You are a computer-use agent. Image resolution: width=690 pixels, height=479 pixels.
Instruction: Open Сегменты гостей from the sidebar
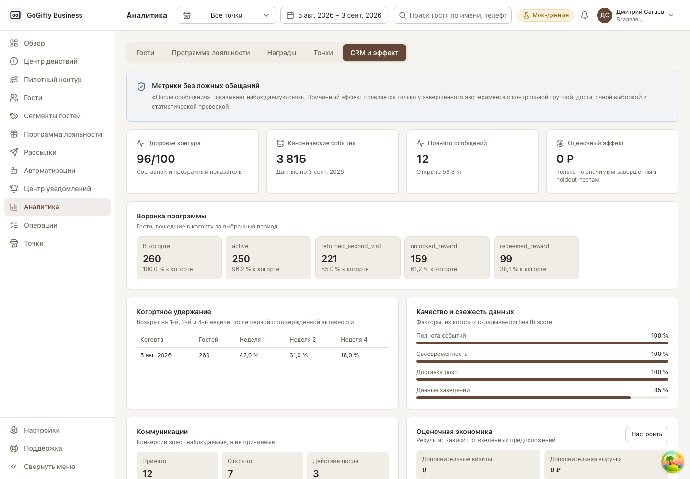coord(57,116)
